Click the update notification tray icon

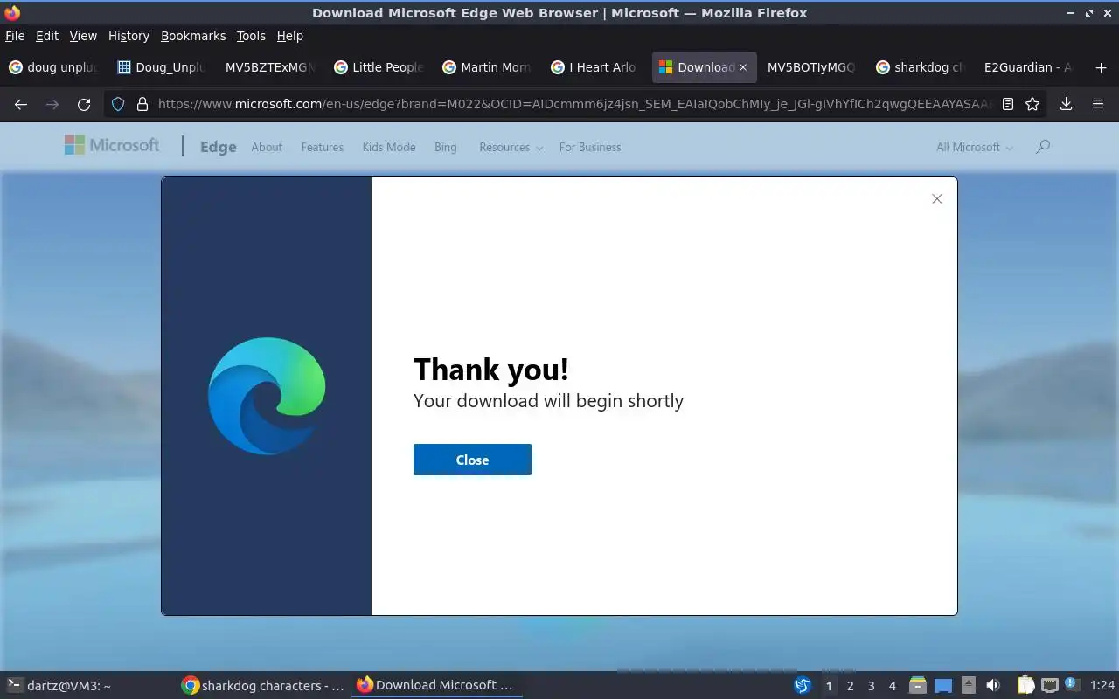click(x=1073, y=685)
